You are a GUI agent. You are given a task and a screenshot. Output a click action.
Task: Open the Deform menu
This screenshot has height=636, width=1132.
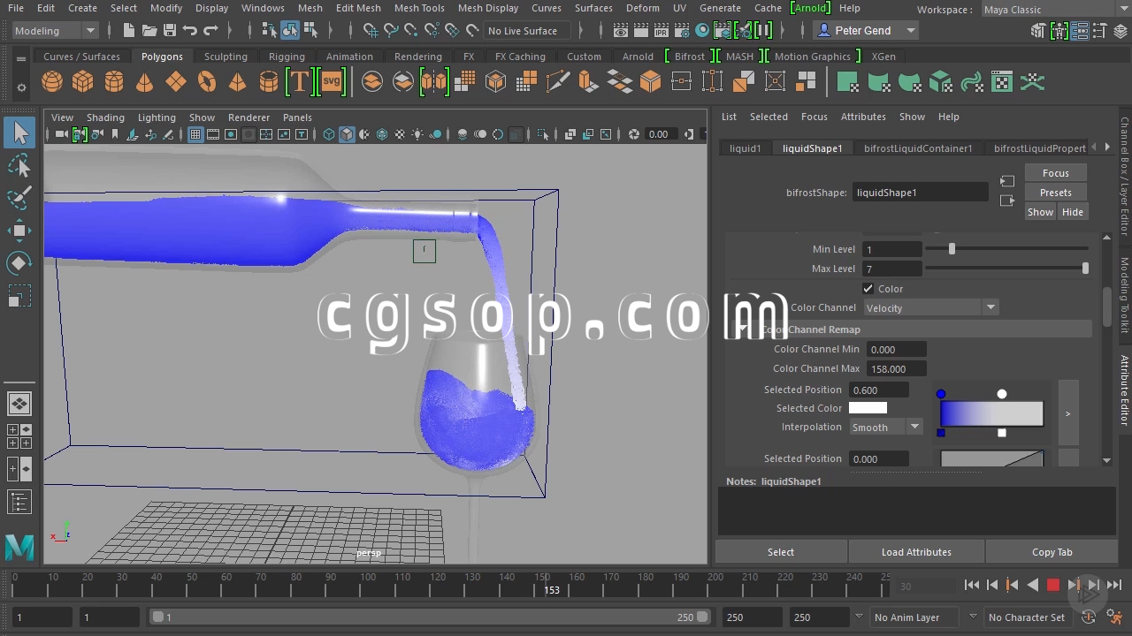pos(643,8)
